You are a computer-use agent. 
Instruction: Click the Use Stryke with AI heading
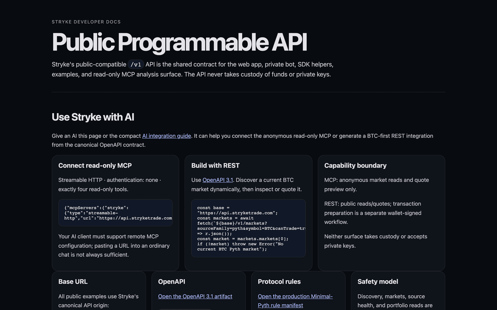[x=93, y=117]
